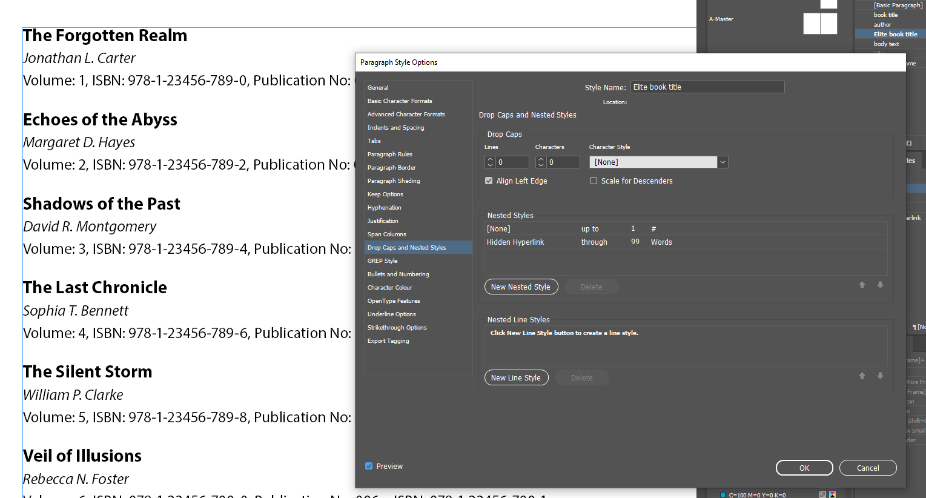
Task: Click the down arrow in Nested Line Styles
Action: click(x=879, y=376)
